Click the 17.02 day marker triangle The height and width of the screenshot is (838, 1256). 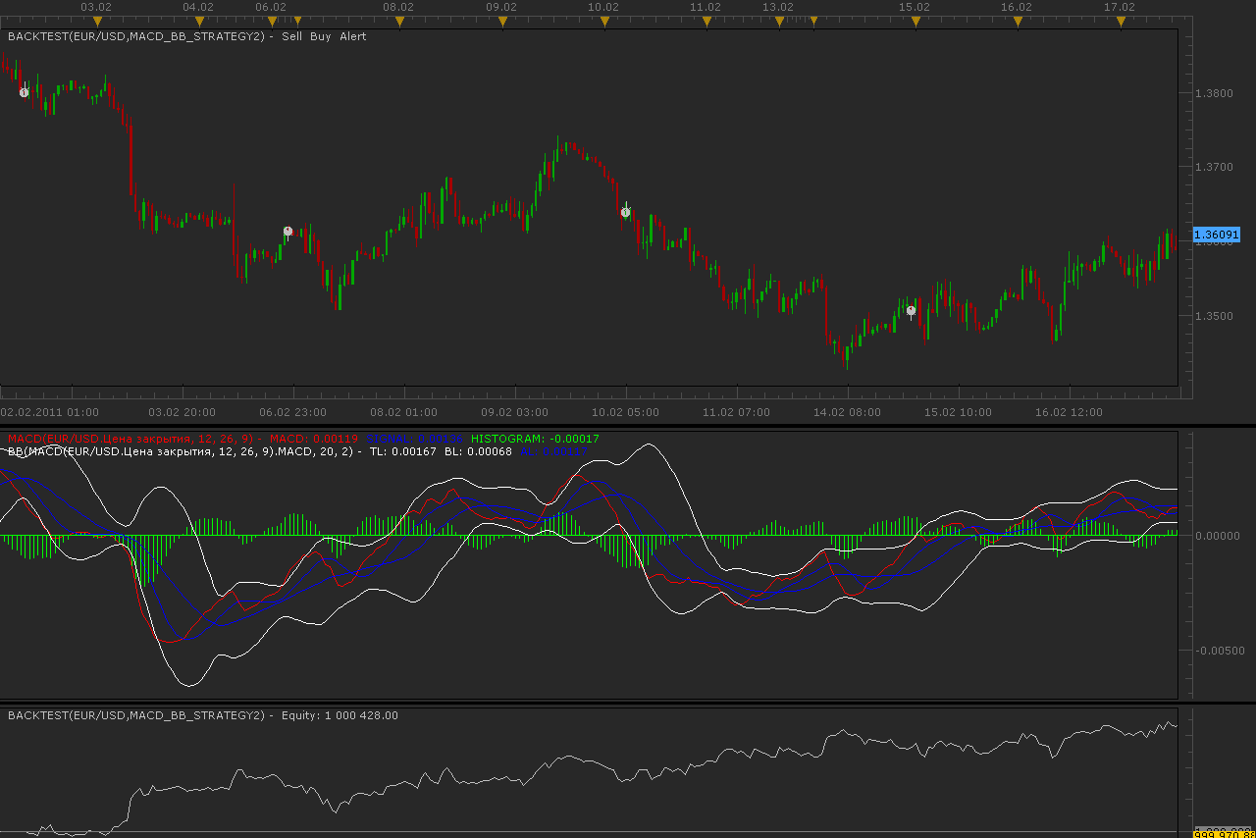(1121, 21)
